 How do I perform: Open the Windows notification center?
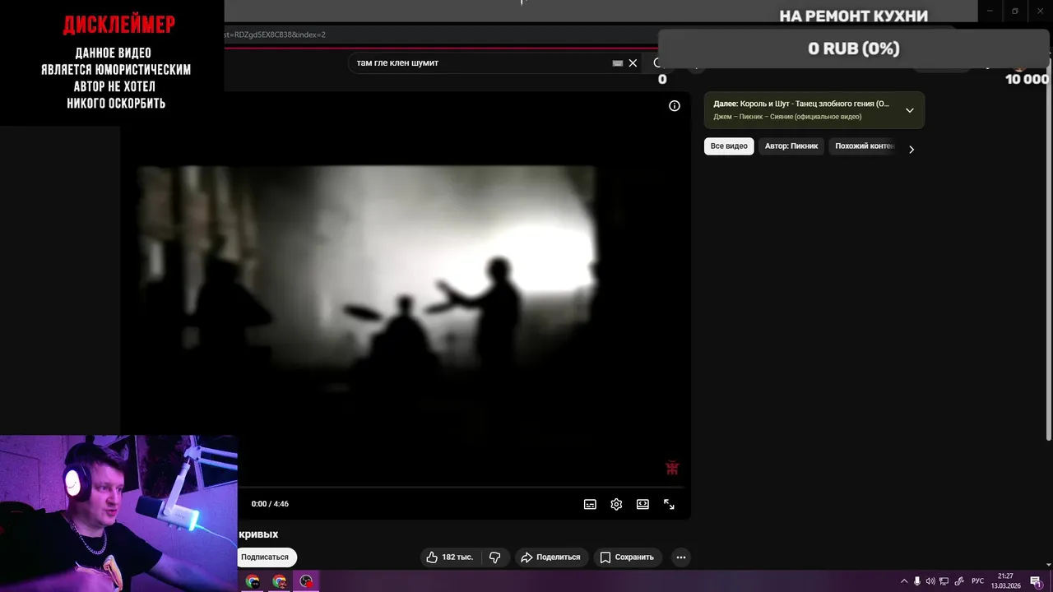1037,581
